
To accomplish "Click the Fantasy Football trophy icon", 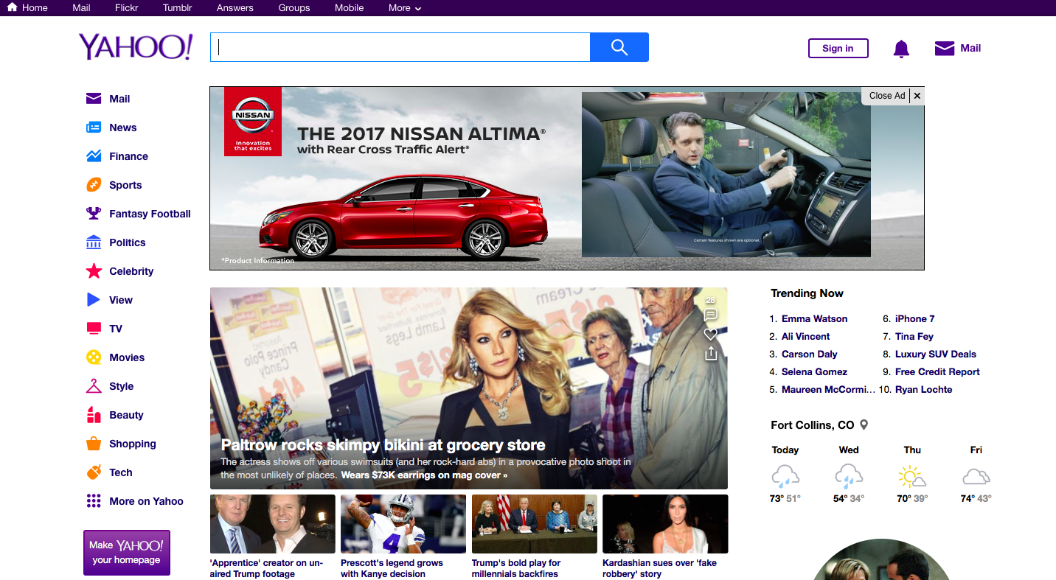I will click(94, 214).
